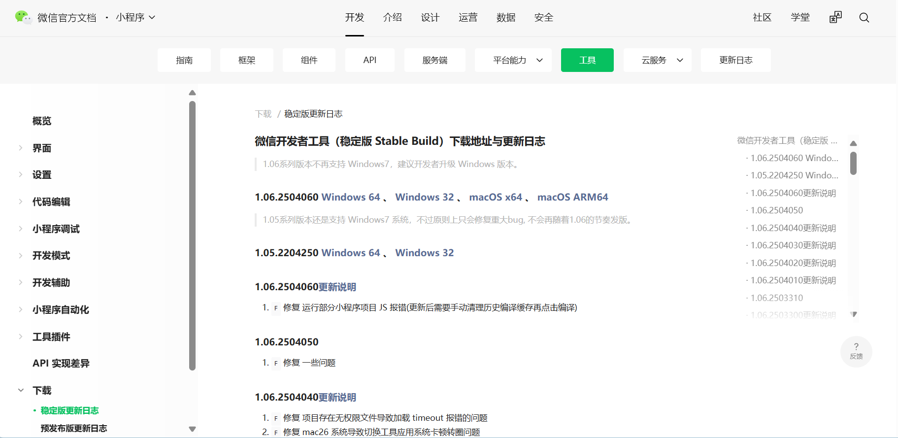Collapse the 下载 sidebar section
This screenshot has width=898, height=438.
(21, 390)
